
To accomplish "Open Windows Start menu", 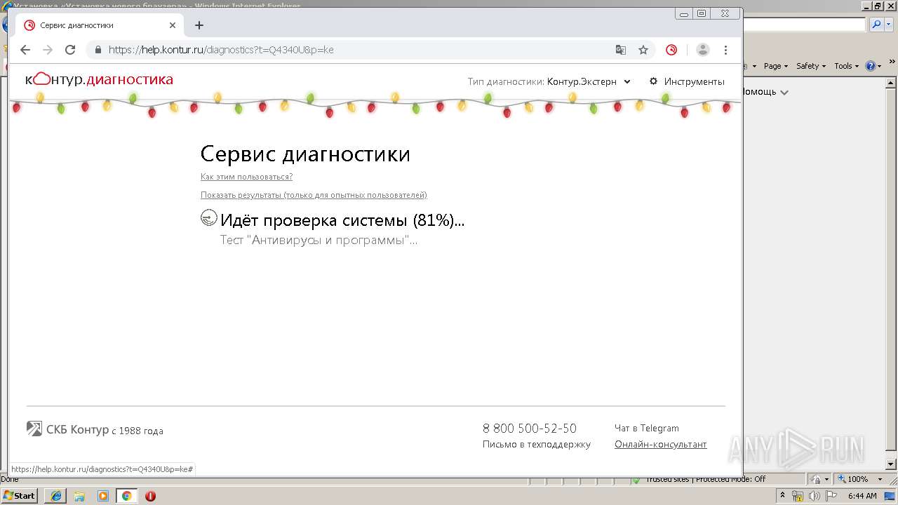I will click(x=20, y=495).
